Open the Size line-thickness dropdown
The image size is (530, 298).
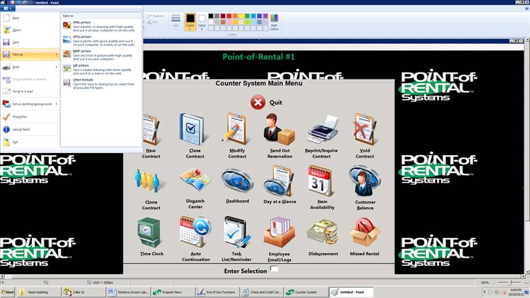pos(176,21)
